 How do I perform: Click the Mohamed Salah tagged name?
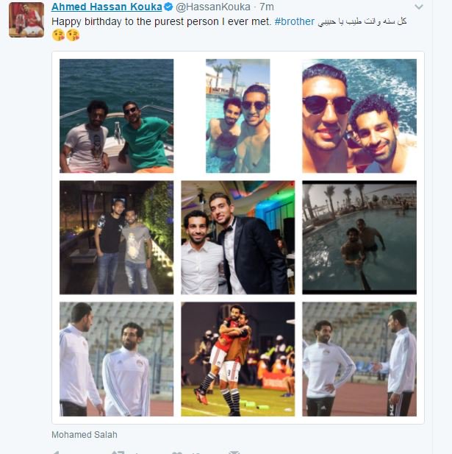pyautogui.click(x=85, y=435)
